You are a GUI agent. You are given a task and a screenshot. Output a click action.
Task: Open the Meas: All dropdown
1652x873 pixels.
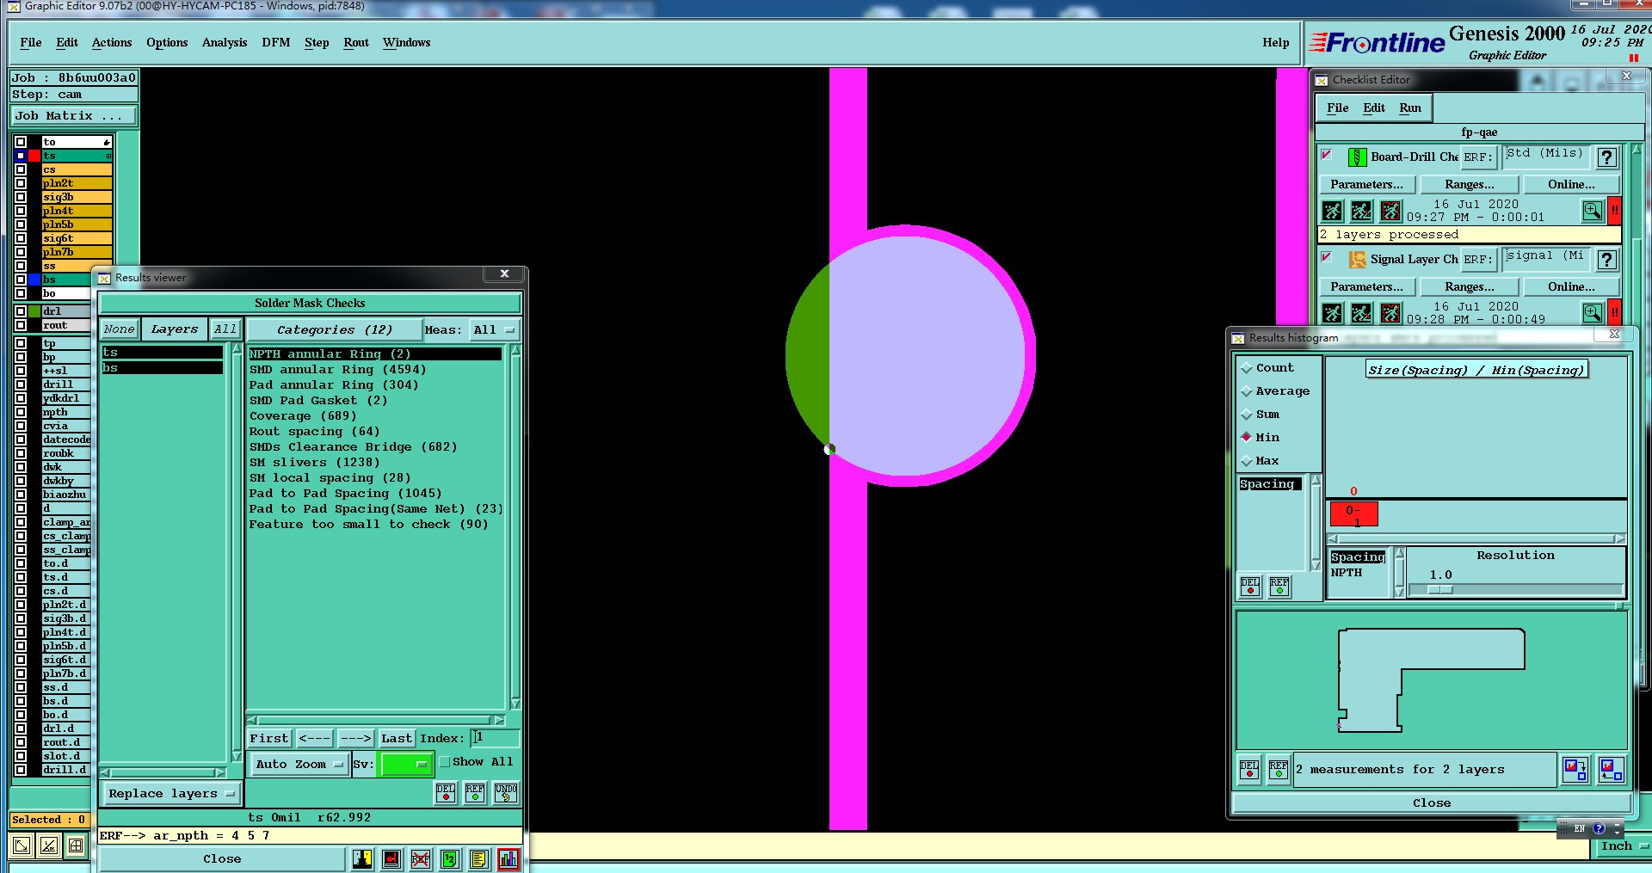pyautogui.click(x=495, y=330)
